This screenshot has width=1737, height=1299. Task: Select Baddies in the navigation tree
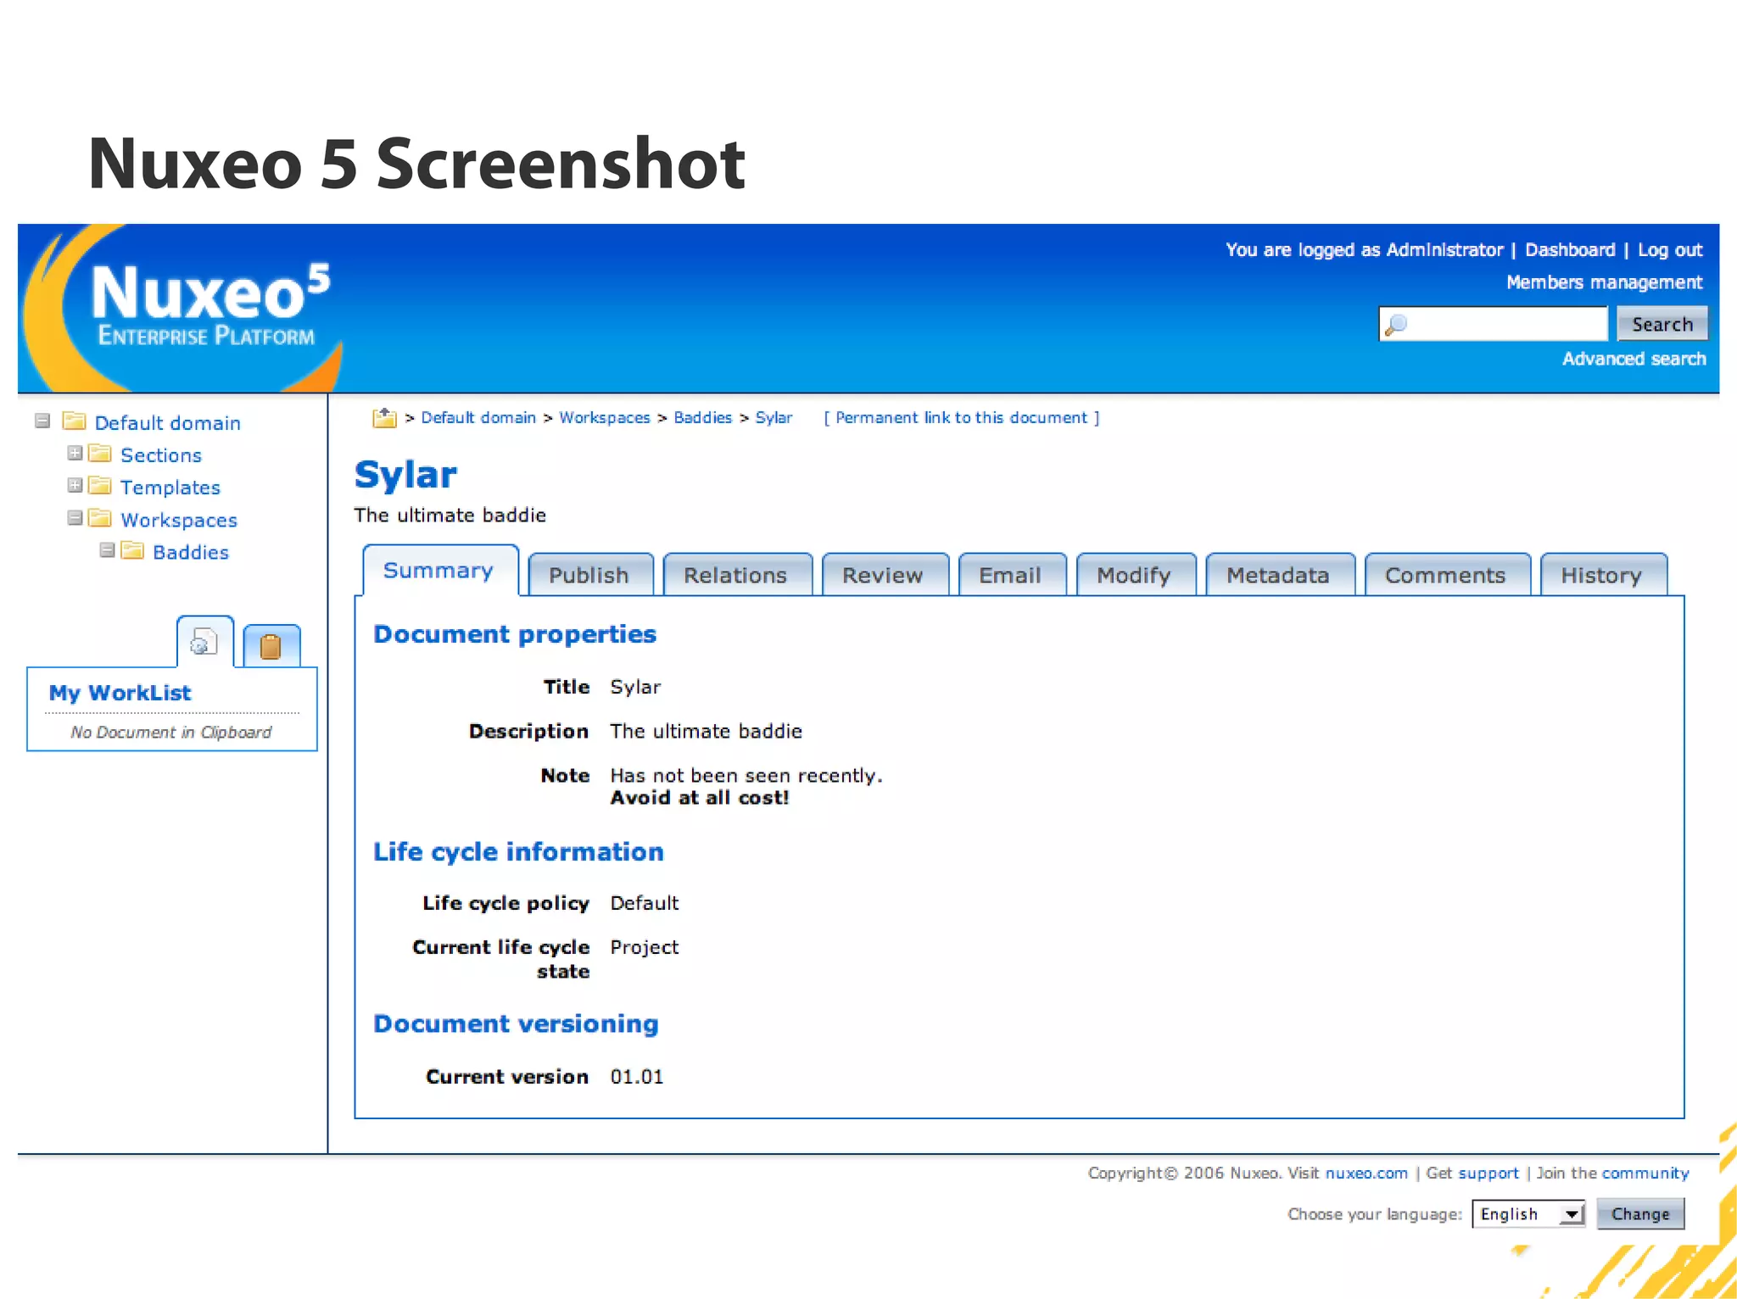point(191,551)
